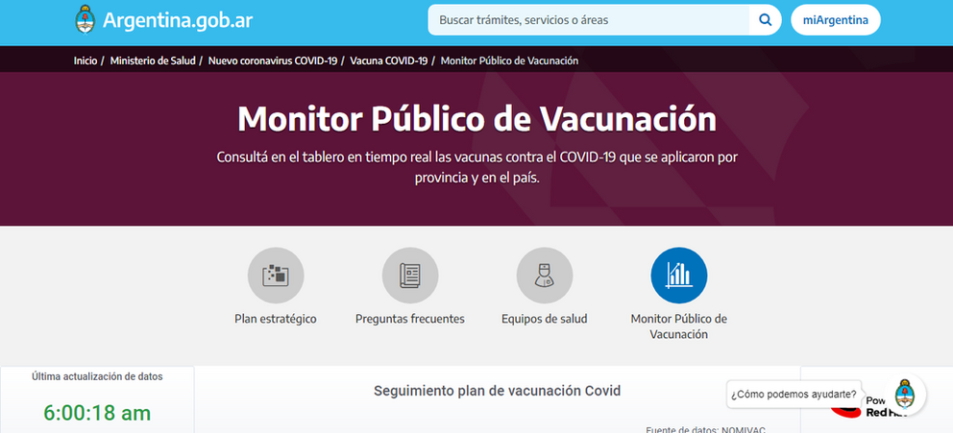Click Monitor Público de Vacunación breadcrumb text
The image size is (953, 433).
coord(509,60)
